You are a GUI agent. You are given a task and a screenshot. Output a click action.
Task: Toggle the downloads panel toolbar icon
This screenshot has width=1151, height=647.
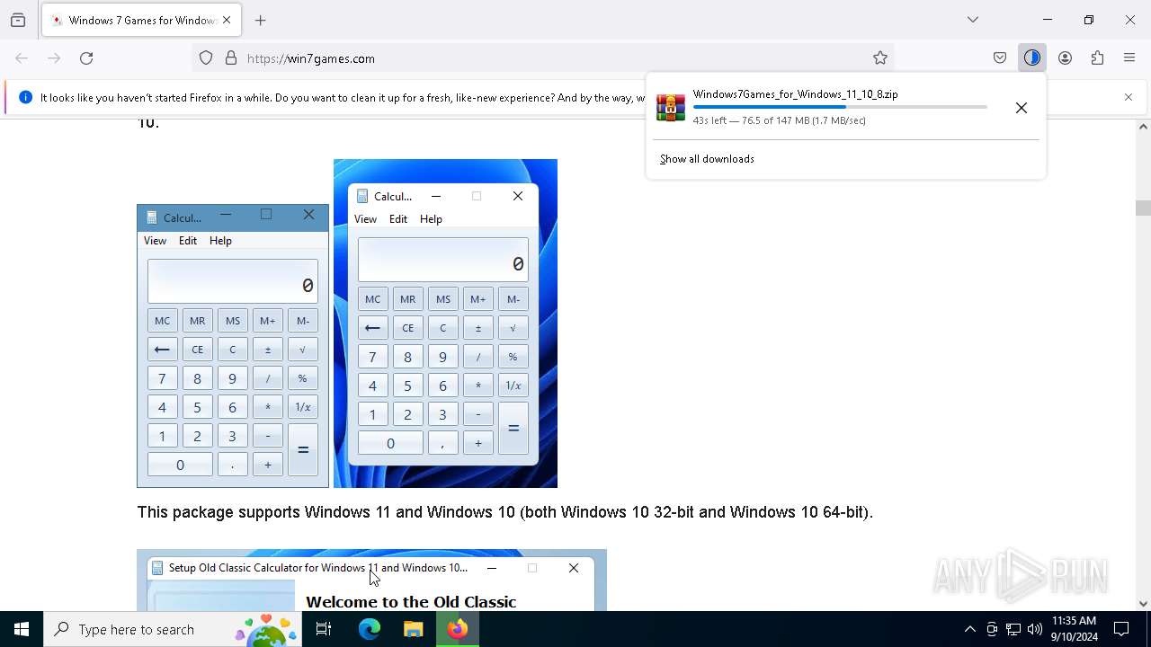(x=1032, y=58)
